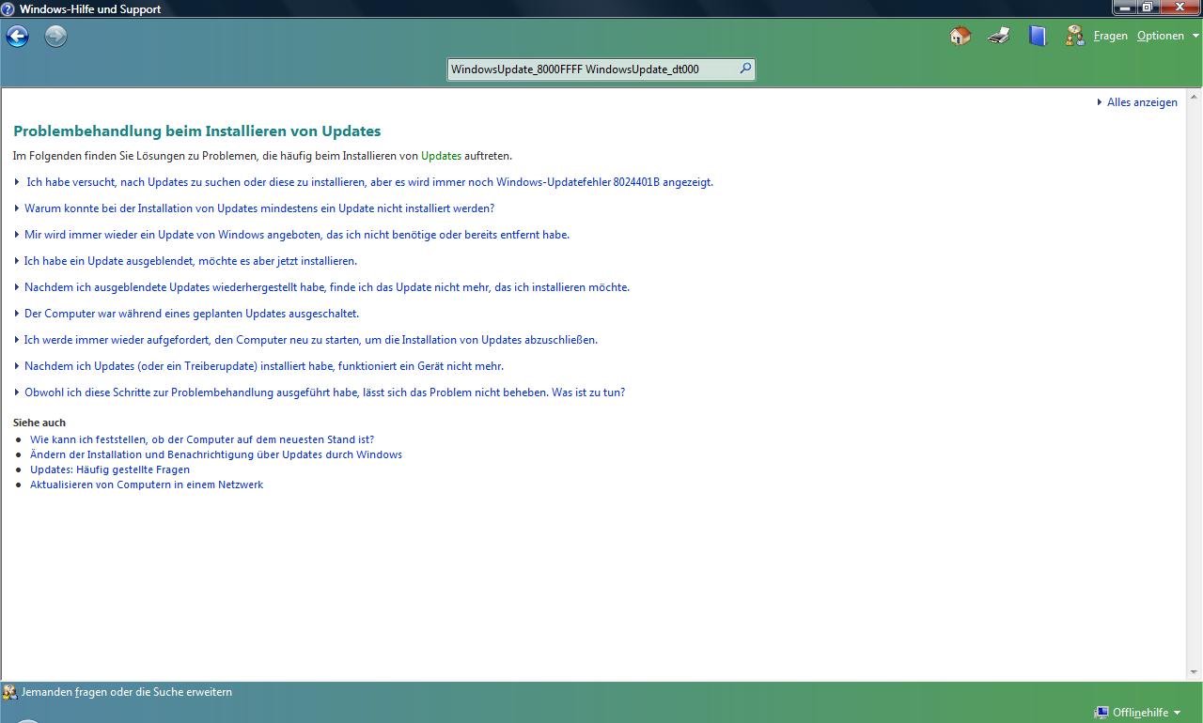Image resolution: width=1203 pixels, height=723 pixels.
Task: Click the Forward navigation arrow
Action: 55,37
